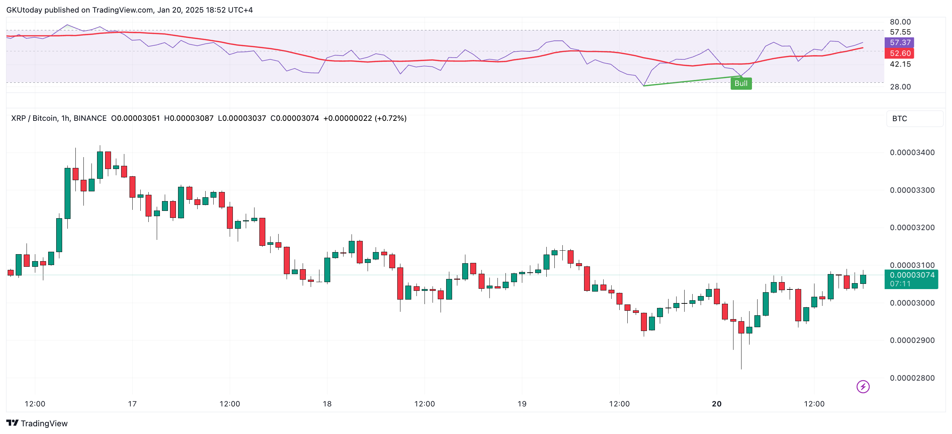Click the close value C0.00003074

coord(295,118)
